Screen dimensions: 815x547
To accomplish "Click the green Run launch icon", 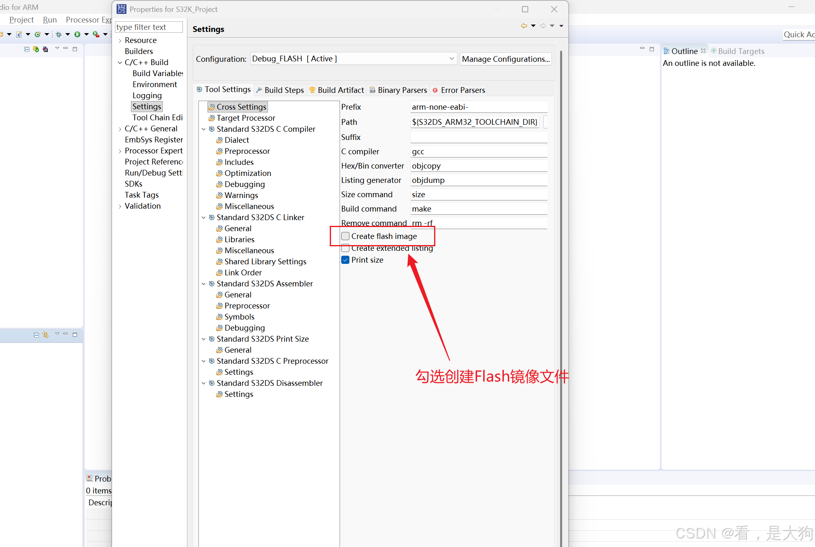I will (x=77, y=34).
